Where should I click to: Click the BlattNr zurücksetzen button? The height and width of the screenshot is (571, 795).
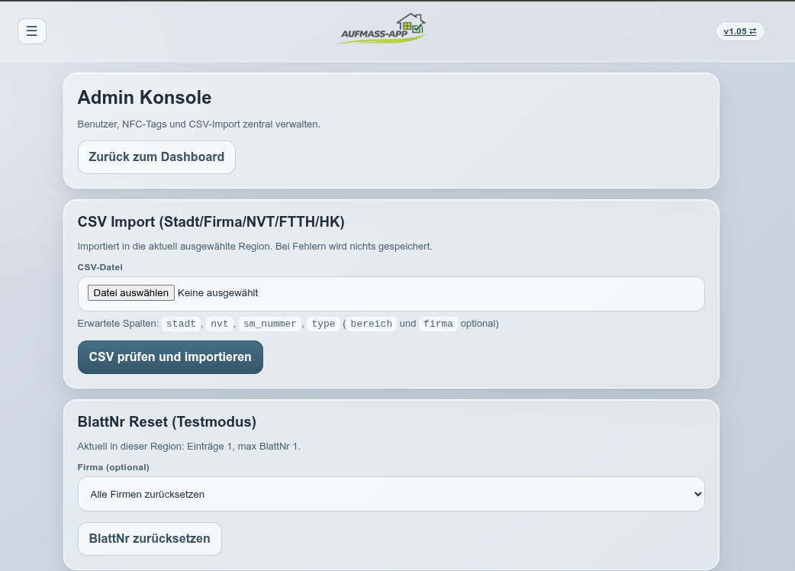150,539
